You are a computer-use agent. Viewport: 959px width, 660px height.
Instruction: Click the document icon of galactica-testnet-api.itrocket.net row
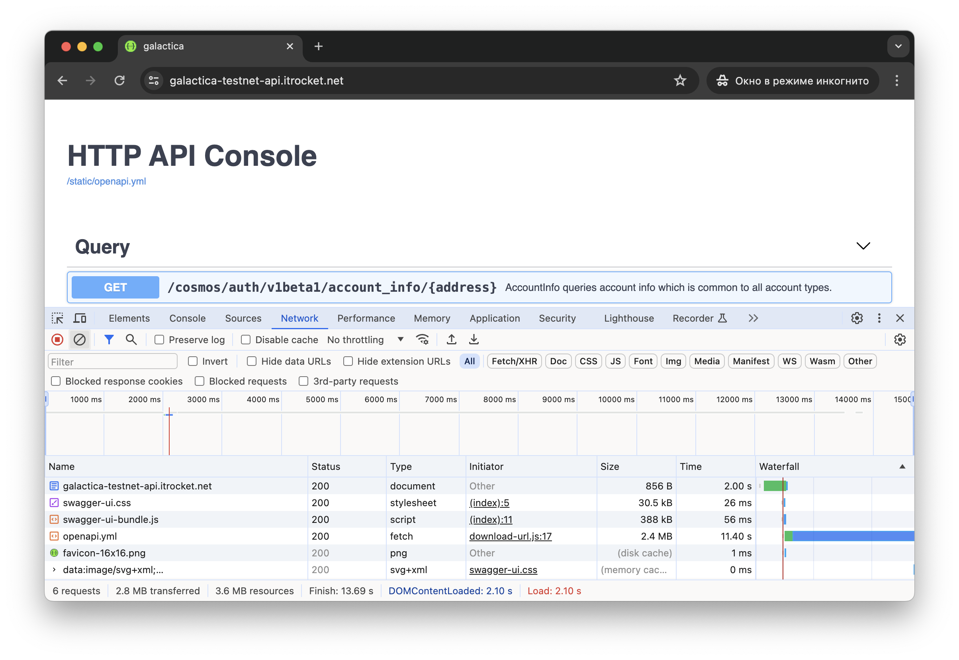[x=54, y=486]
